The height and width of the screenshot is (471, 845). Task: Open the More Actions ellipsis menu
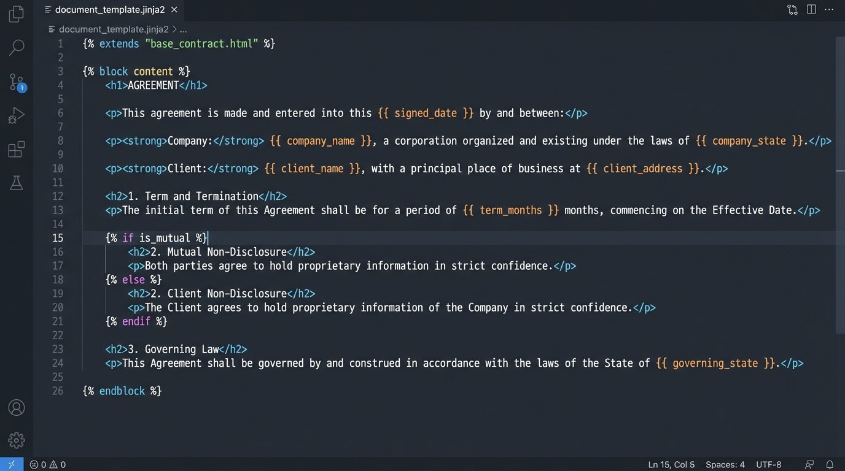(x=829, y=9)
